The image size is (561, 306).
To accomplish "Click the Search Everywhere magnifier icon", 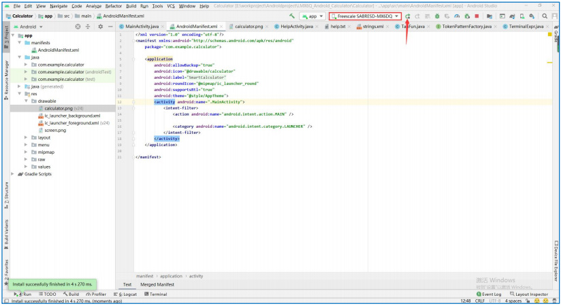I will pos(545,16).
